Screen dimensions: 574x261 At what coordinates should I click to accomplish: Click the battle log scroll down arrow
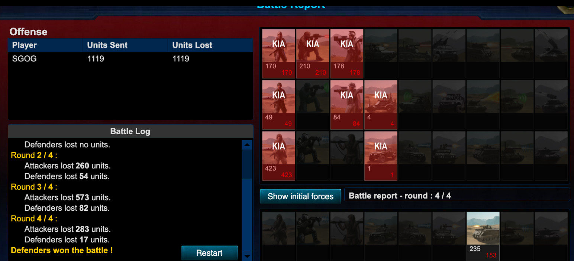[247, 256]
